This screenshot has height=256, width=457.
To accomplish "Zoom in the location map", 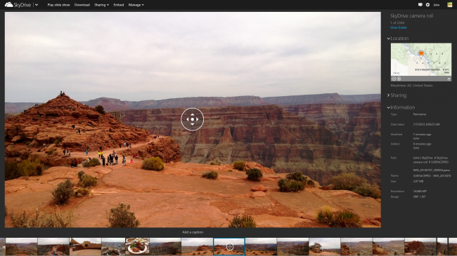I will click(x=399, y=79).
